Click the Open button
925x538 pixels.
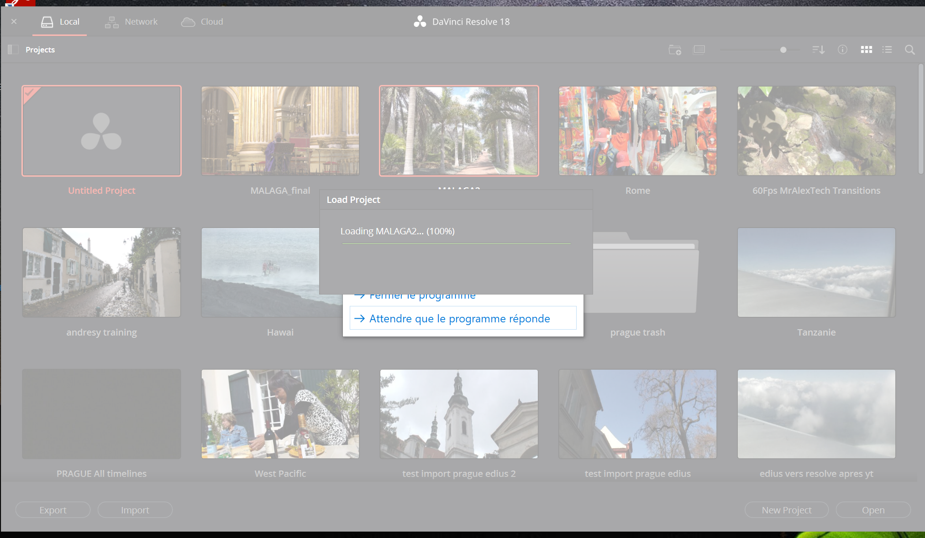coord(873,510)
